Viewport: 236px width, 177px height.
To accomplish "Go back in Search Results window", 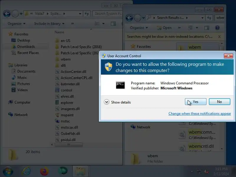I will pyautogui.click(x=129, y=18).
